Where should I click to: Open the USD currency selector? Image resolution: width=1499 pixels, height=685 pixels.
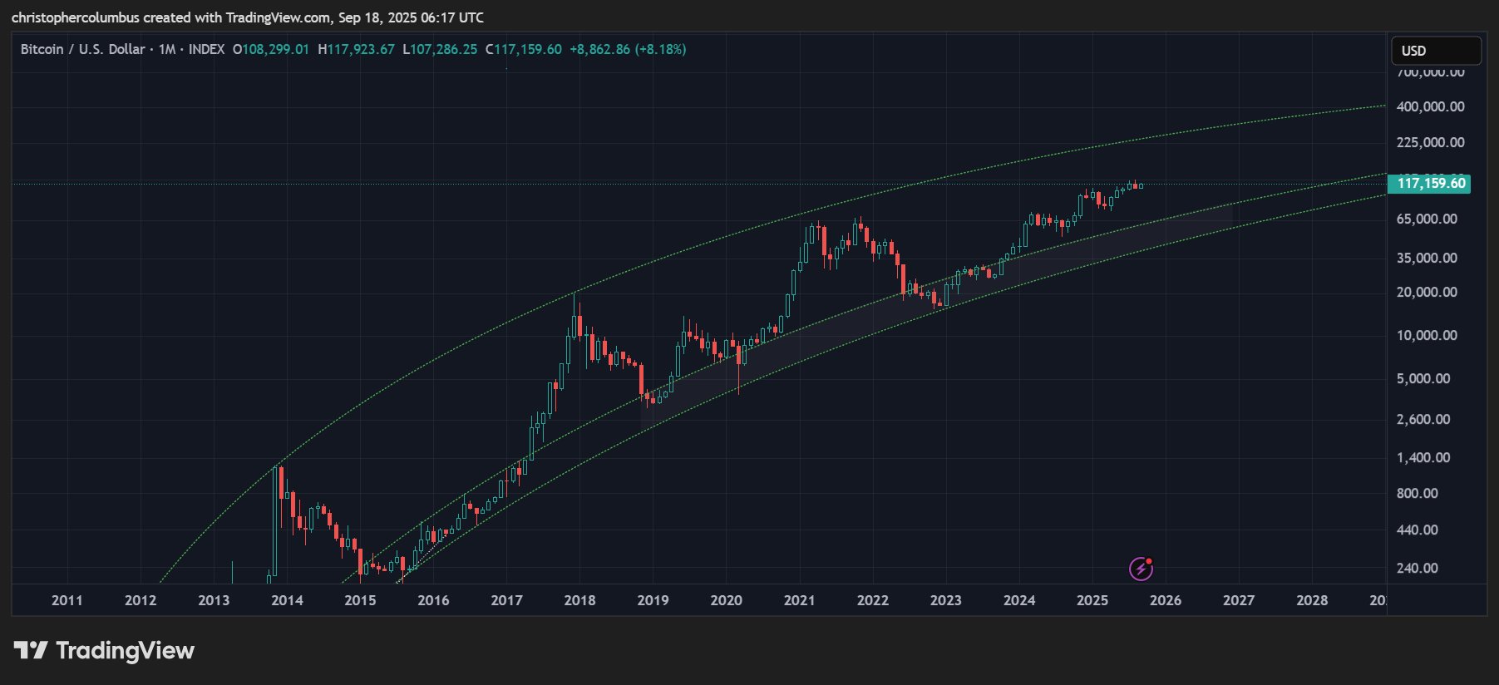click(1435, 51)
